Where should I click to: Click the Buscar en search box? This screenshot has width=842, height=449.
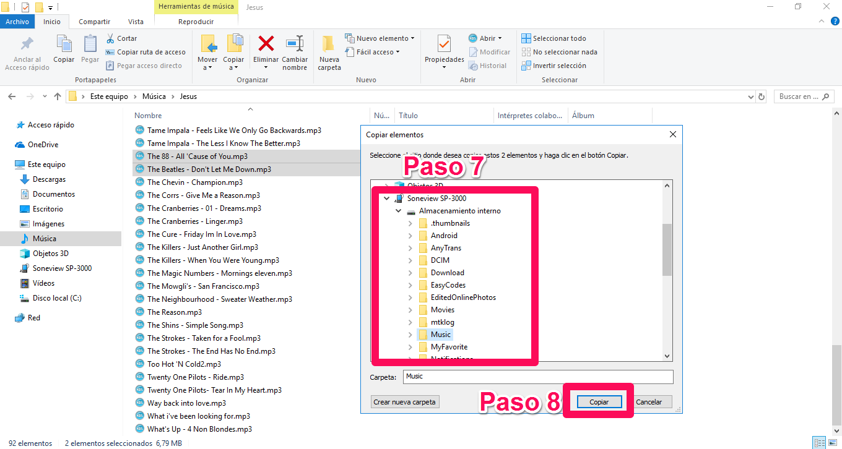804,96
